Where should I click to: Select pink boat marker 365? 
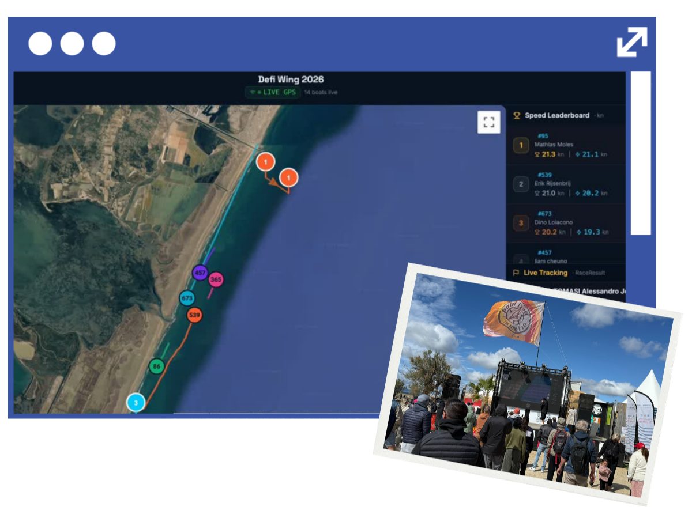(x=216, y=279)
